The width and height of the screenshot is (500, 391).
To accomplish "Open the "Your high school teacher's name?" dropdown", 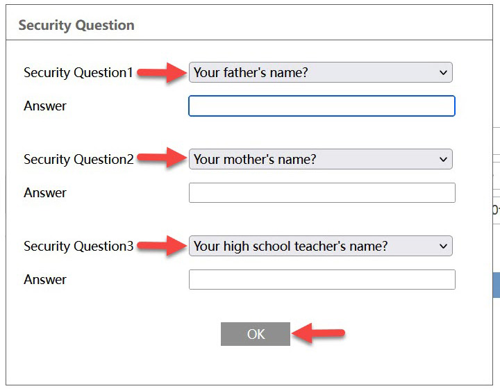I will pos(319,246).
